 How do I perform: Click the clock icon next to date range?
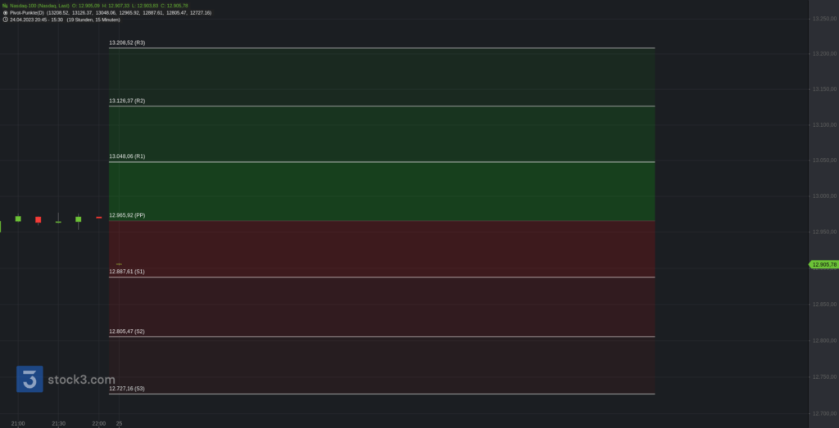point(5,20)
